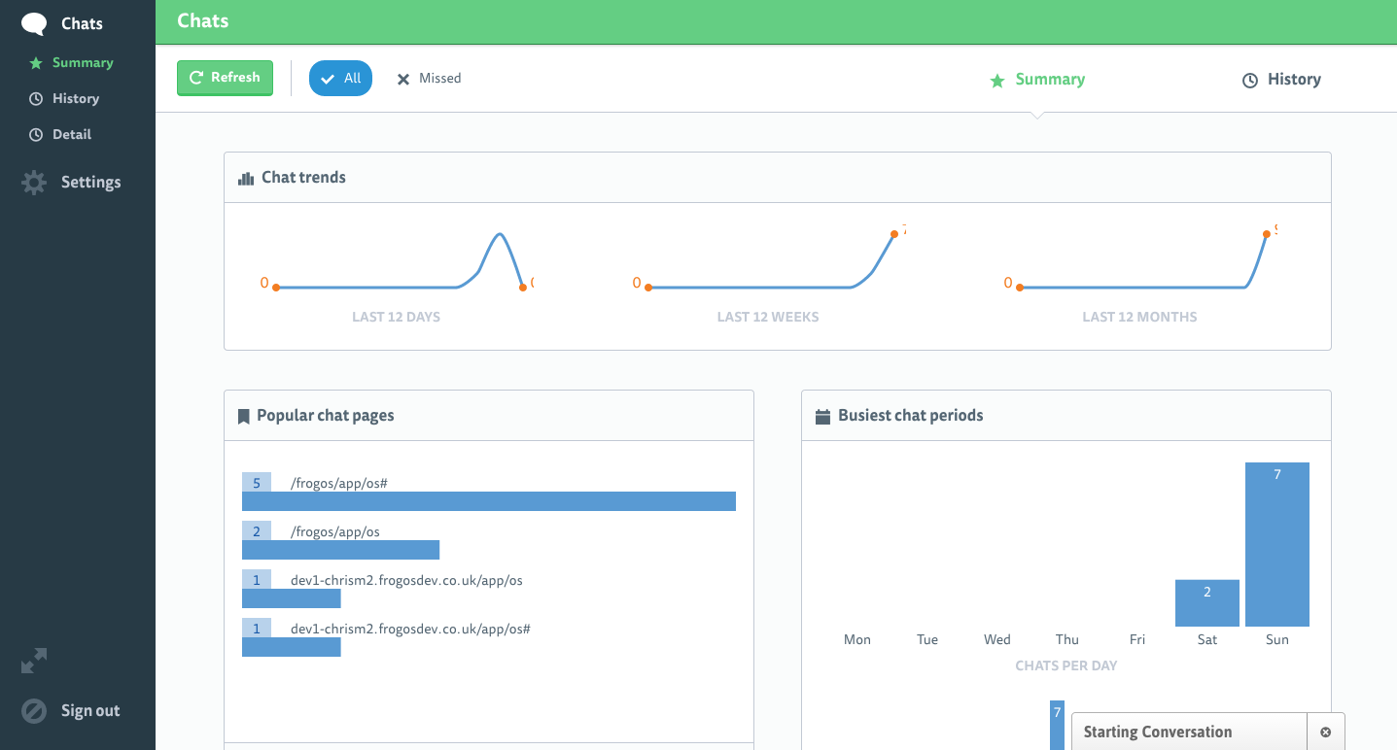Open the Settings gear icon
Viewport: 1397px width, 750px height.
click(x=34, y=183)
